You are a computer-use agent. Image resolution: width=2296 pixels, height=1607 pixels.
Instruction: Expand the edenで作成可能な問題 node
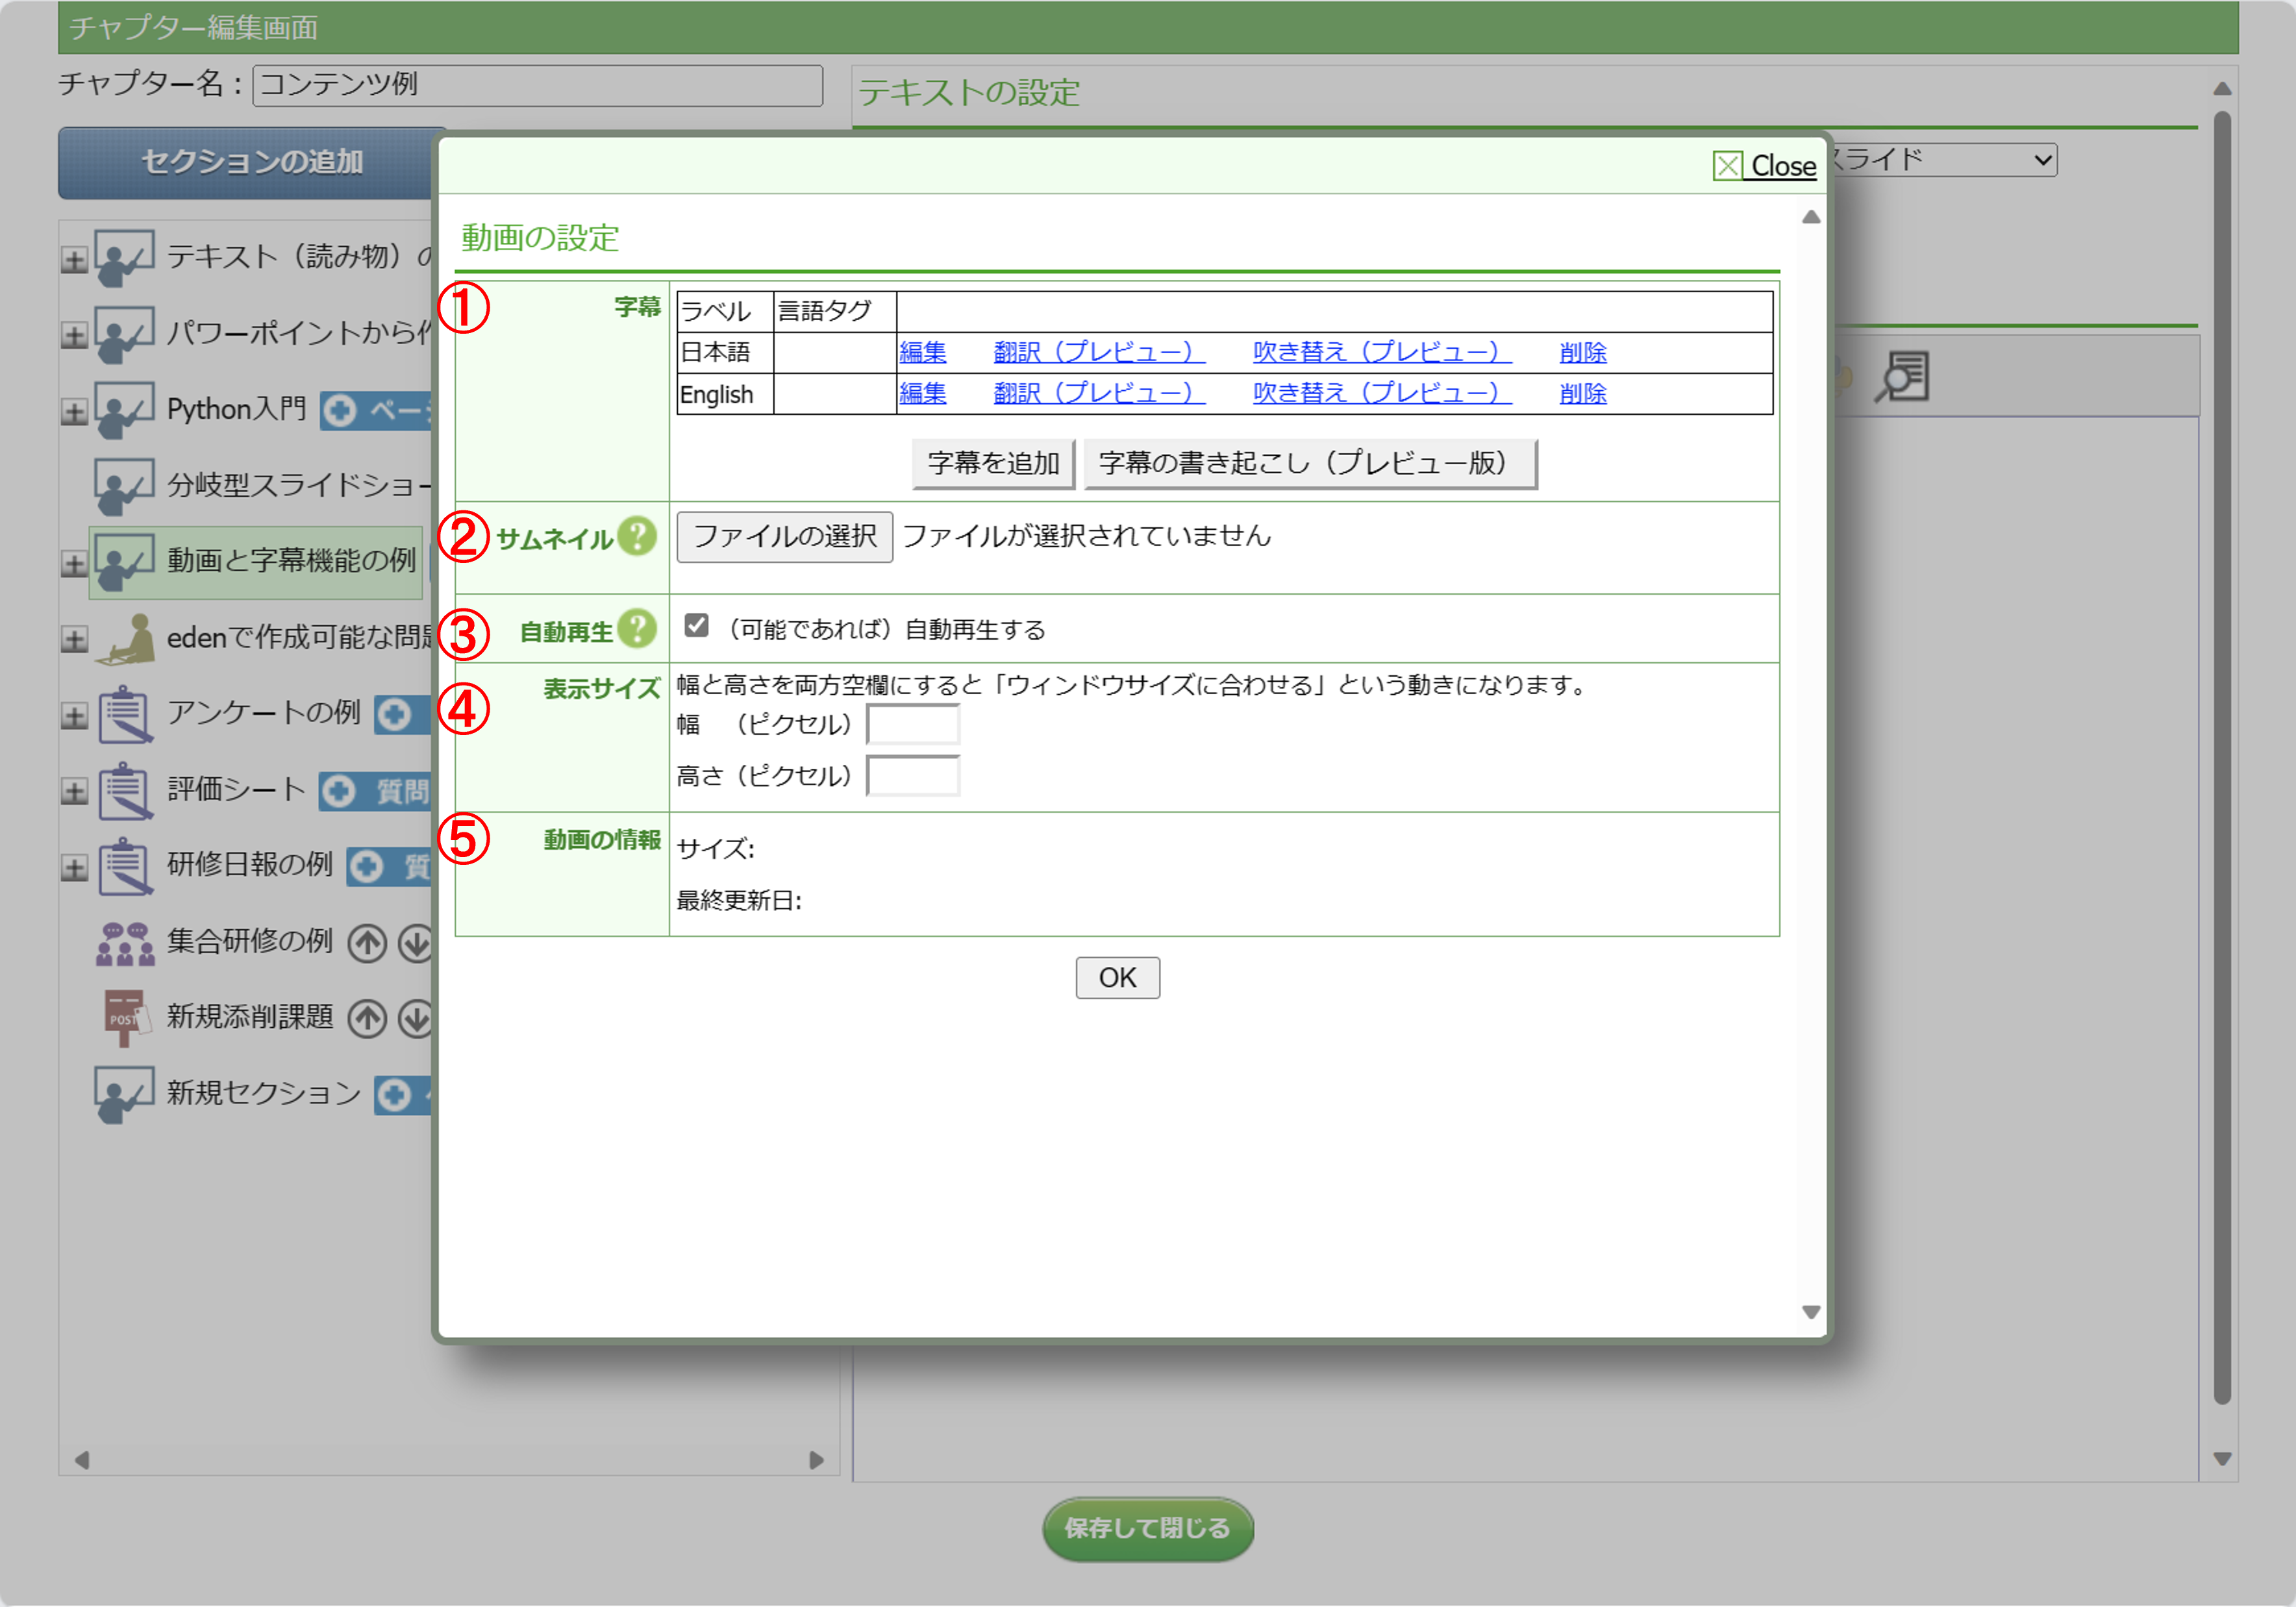click(x=74, y=639)
